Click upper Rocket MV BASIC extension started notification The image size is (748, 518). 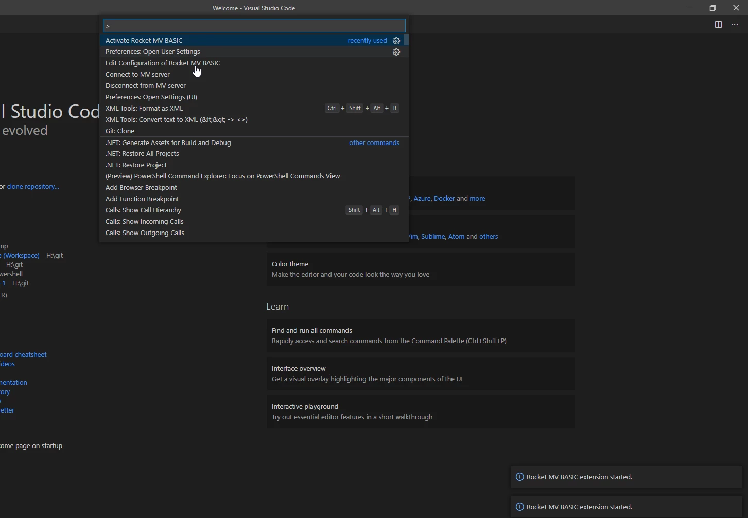626,477
